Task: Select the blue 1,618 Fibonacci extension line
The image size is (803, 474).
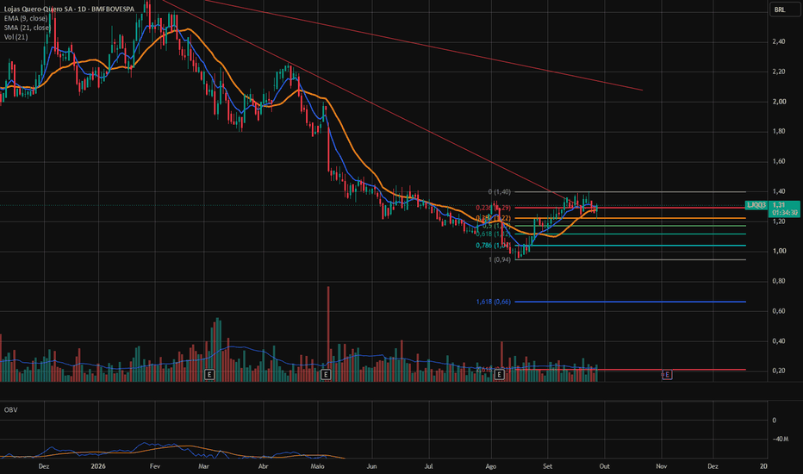Action: click(630, 302)
